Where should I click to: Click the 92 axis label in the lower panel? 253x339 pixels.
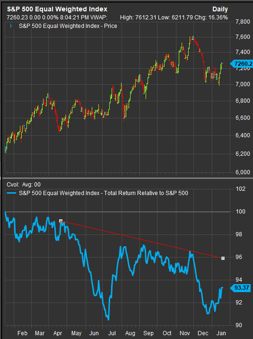pyautogui.click(x=239, y=303)
